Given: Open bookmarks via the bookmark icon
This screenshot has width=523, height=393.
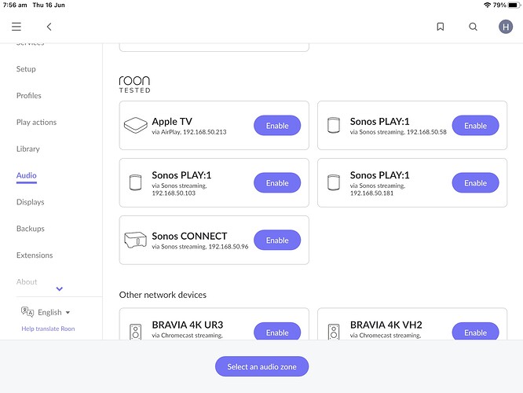Looking at the screenshot, I should coord(441,27).
